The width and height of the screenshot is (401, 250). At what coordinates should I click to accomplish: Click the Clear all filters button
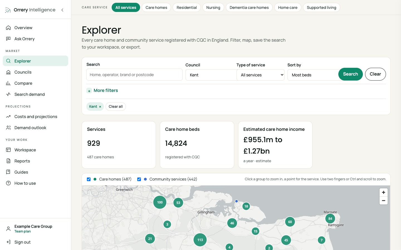pos(116,107)
